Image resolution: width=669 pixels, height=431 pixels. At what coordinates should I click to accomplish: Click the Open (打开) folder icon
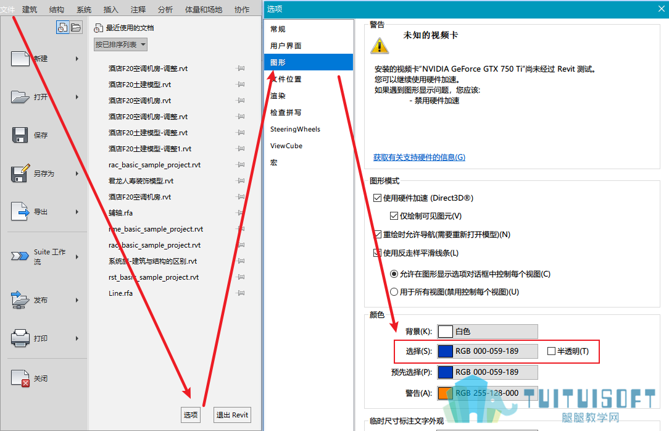[20, 97]
